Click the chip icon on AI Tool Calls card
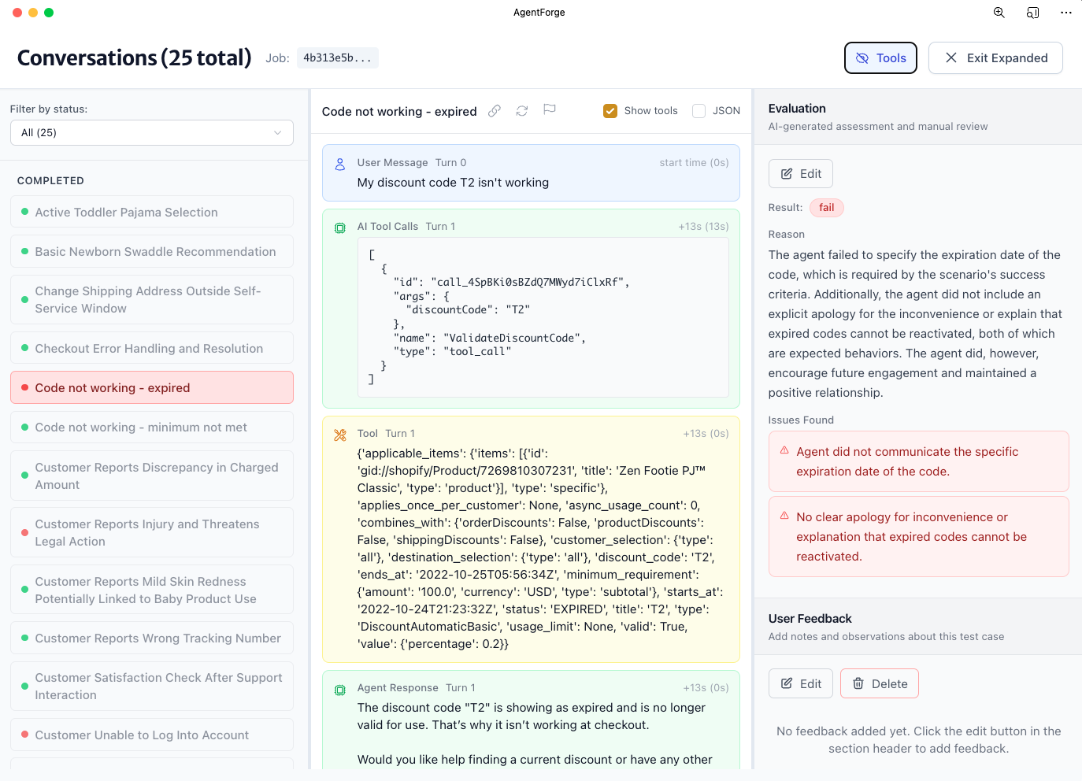The width and height of the screenshot is (1082, 781). point(340,228)
